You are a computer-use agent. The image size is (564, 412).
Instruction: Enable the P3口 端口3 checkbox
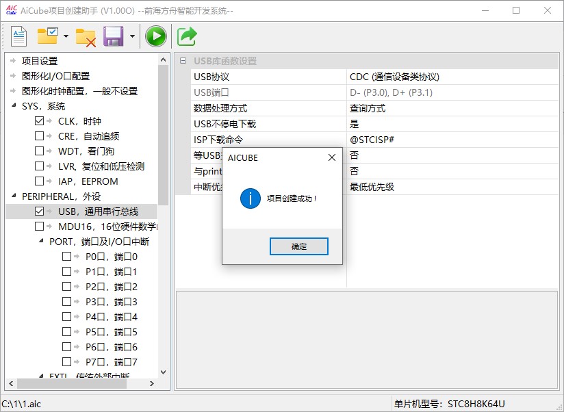[x=66, y=302]
